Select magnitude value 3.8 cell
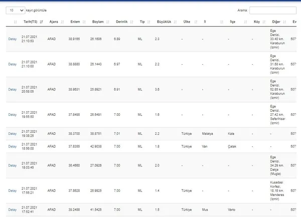 157,90
